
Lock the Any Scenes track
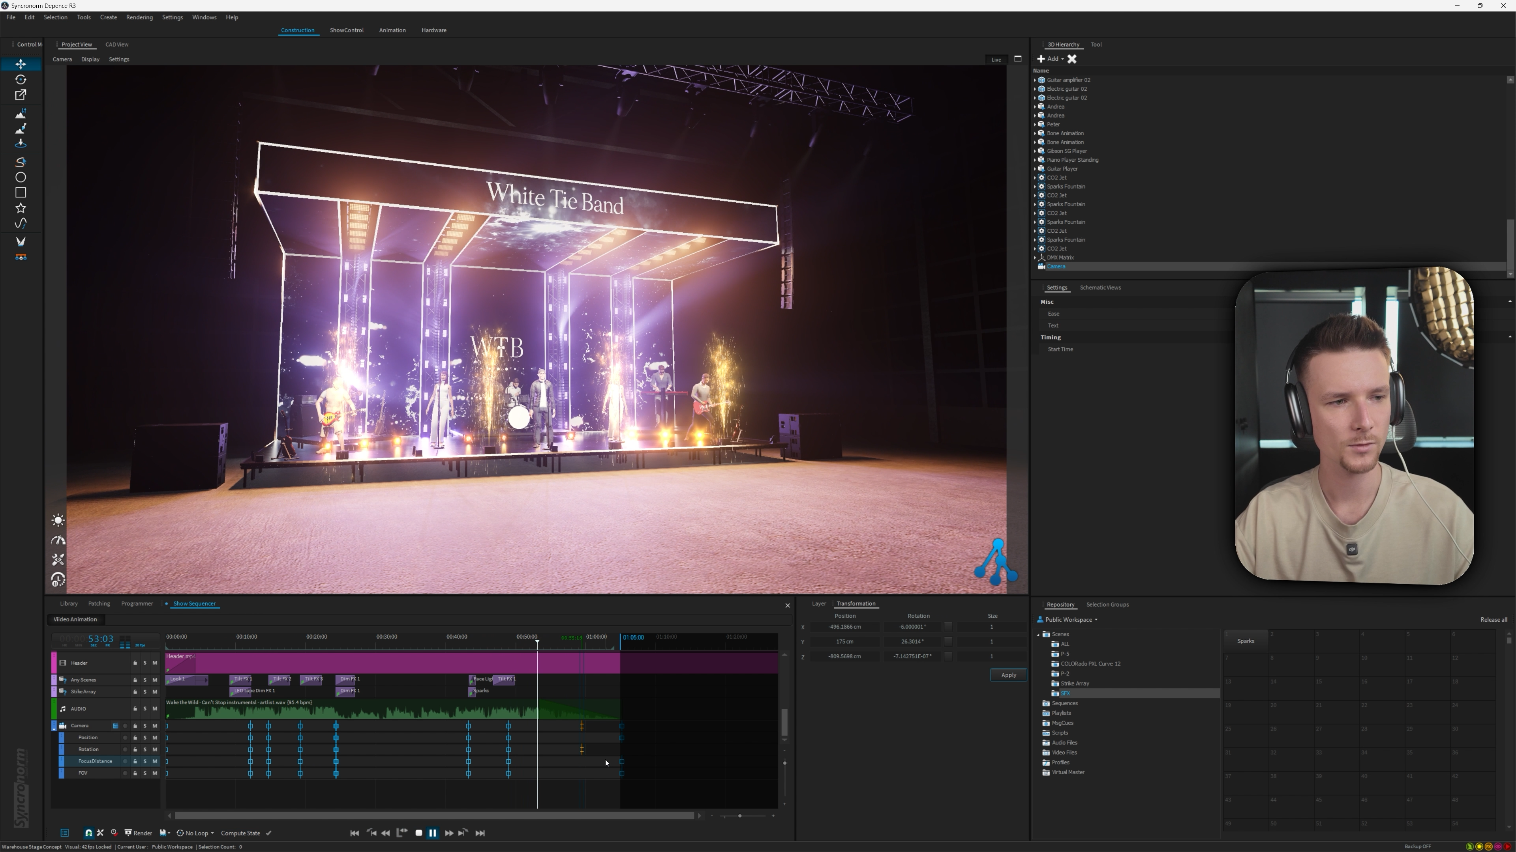135,680
